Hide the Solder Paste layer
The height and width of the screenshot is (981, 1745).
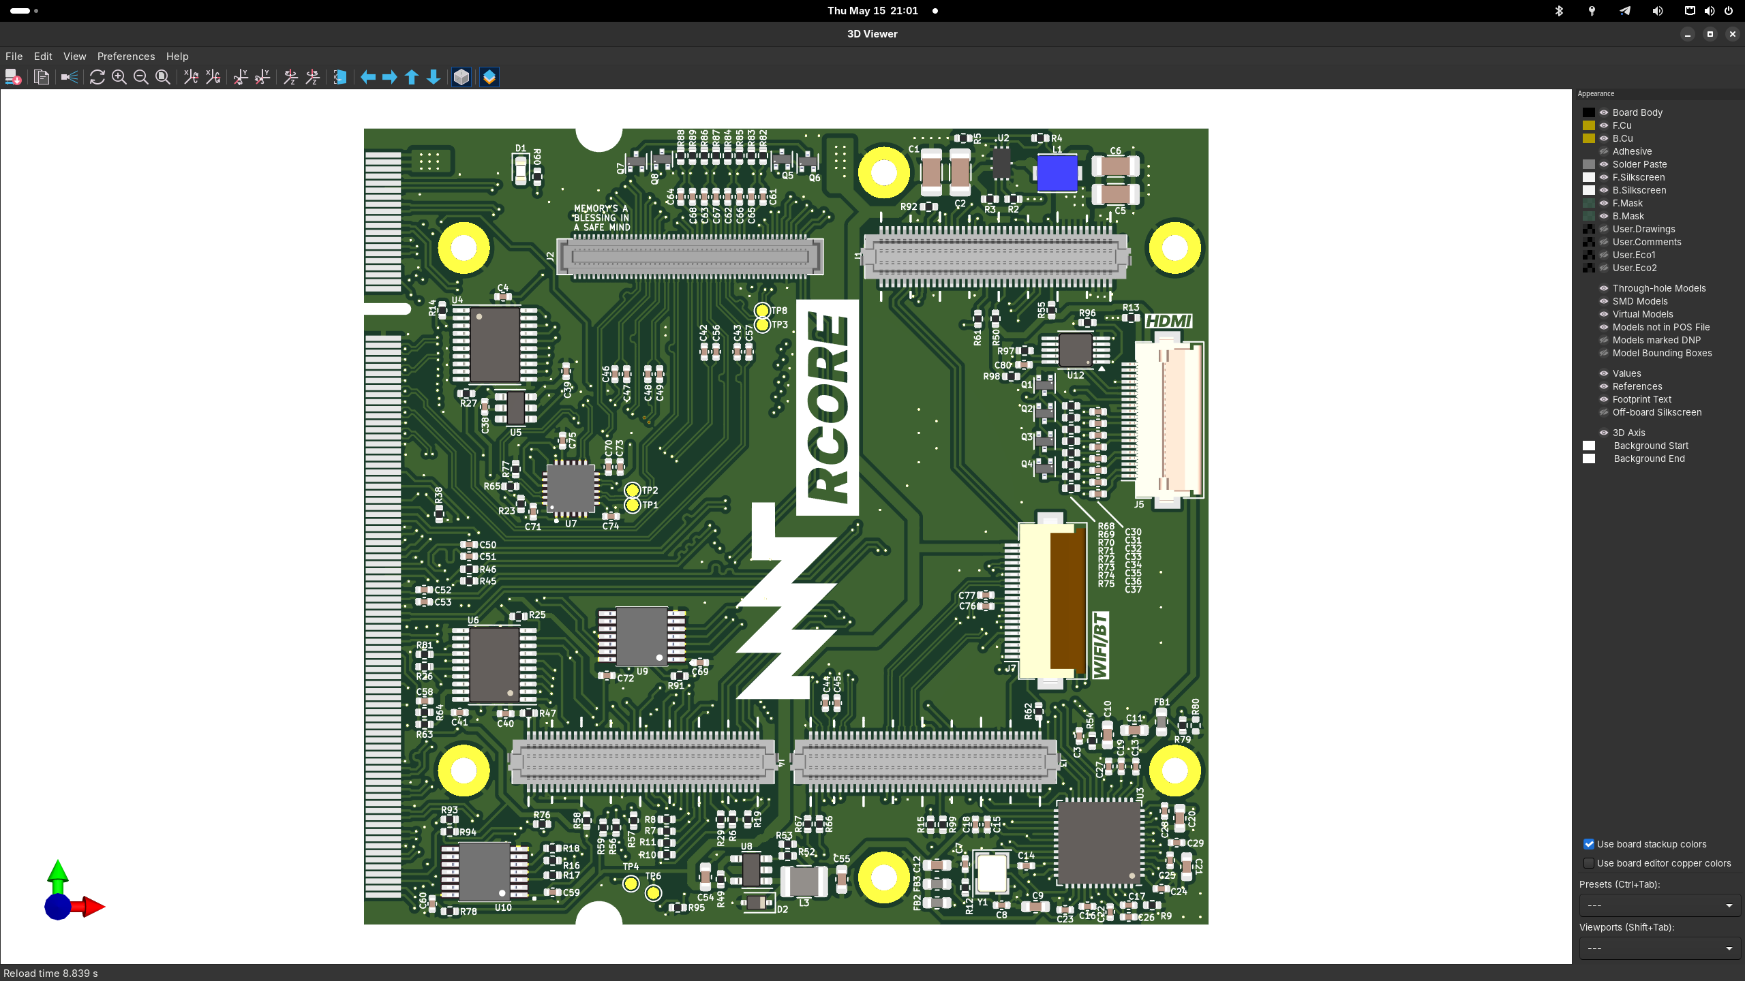click(x=1604, y=164)
